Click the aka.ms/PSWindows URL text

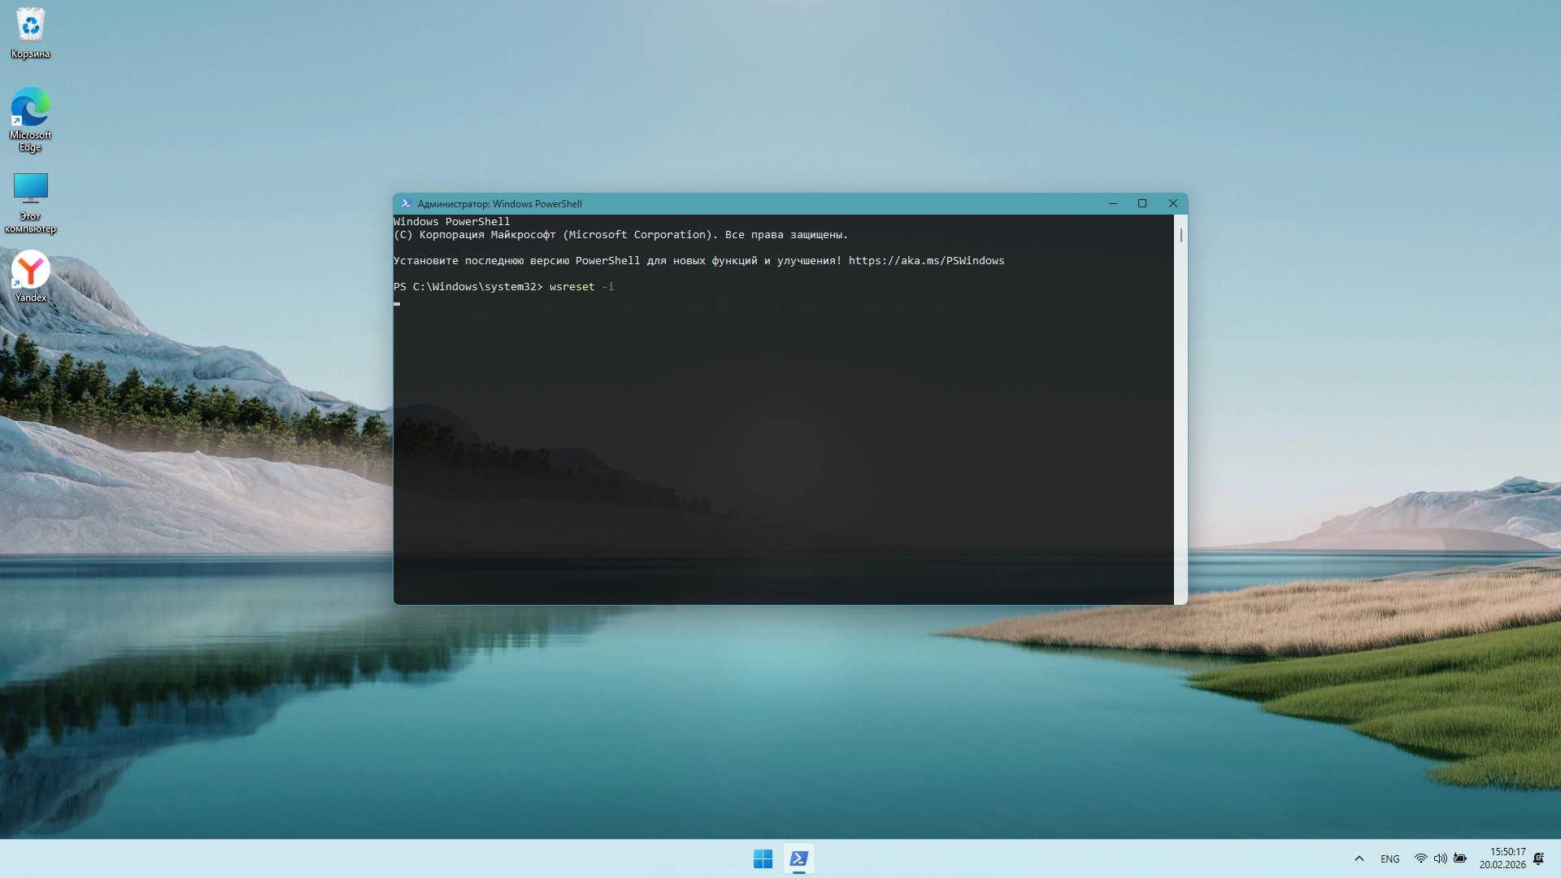(x=926, y=261)
